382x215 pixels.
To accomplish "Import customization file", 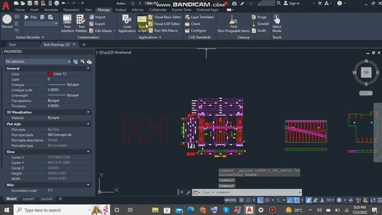I will coord(97,17).
